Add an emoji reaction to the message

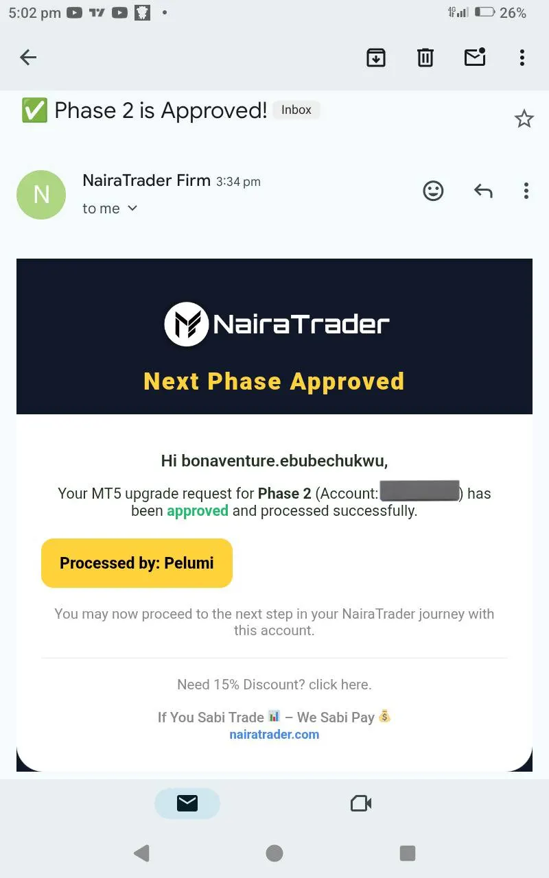(x=433, y=191)
